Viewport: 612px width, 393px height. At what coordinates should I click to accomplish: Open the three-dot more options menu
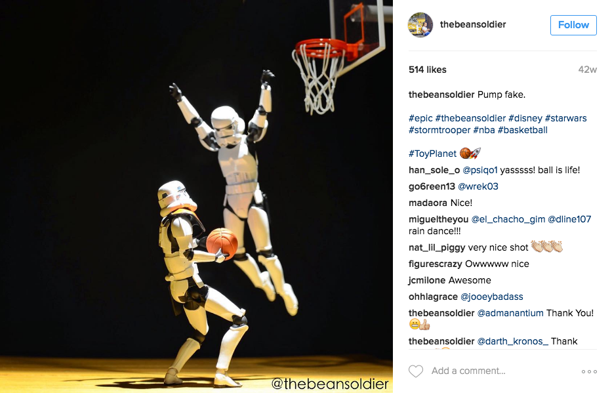589,371
